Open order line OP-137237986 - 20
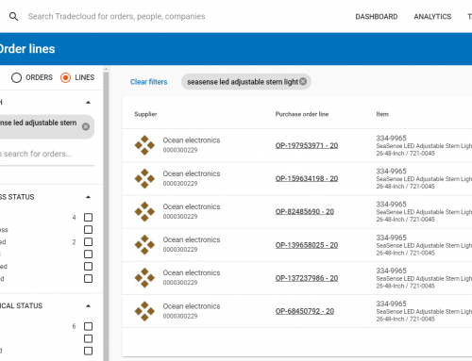Viewport: 472px width, 361px height. coord(307,278)
